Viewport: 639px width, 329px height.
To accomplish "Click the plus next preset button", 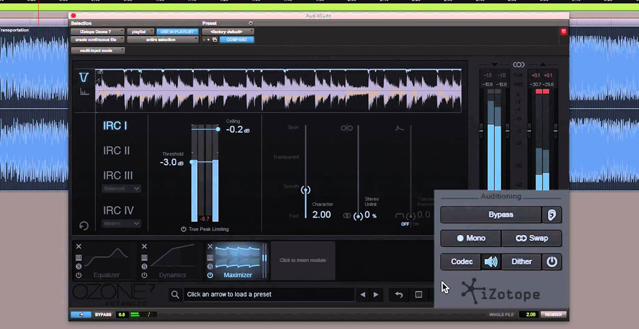I will tap(208, 39).
